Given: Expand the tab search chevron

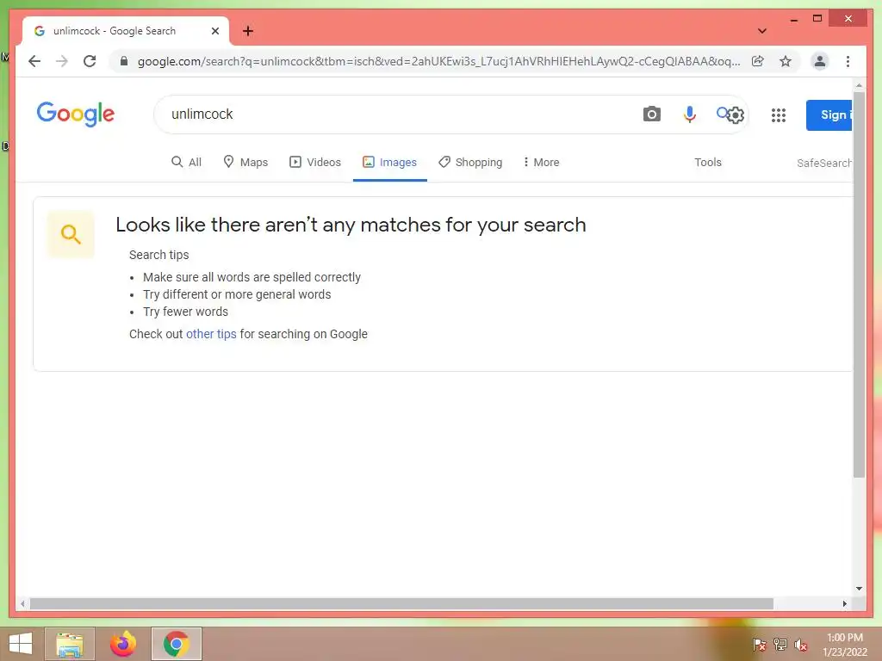Looking at the screenshot, I should pos(761,31).
